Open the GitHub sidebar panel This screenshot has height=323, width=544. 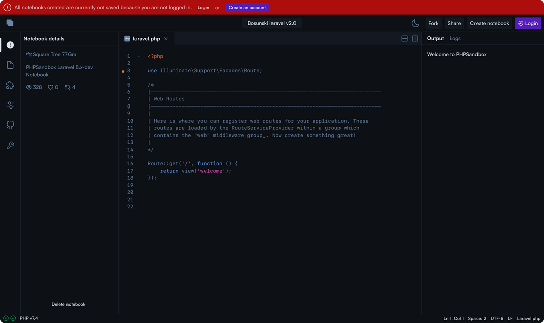tap(10, 125)
